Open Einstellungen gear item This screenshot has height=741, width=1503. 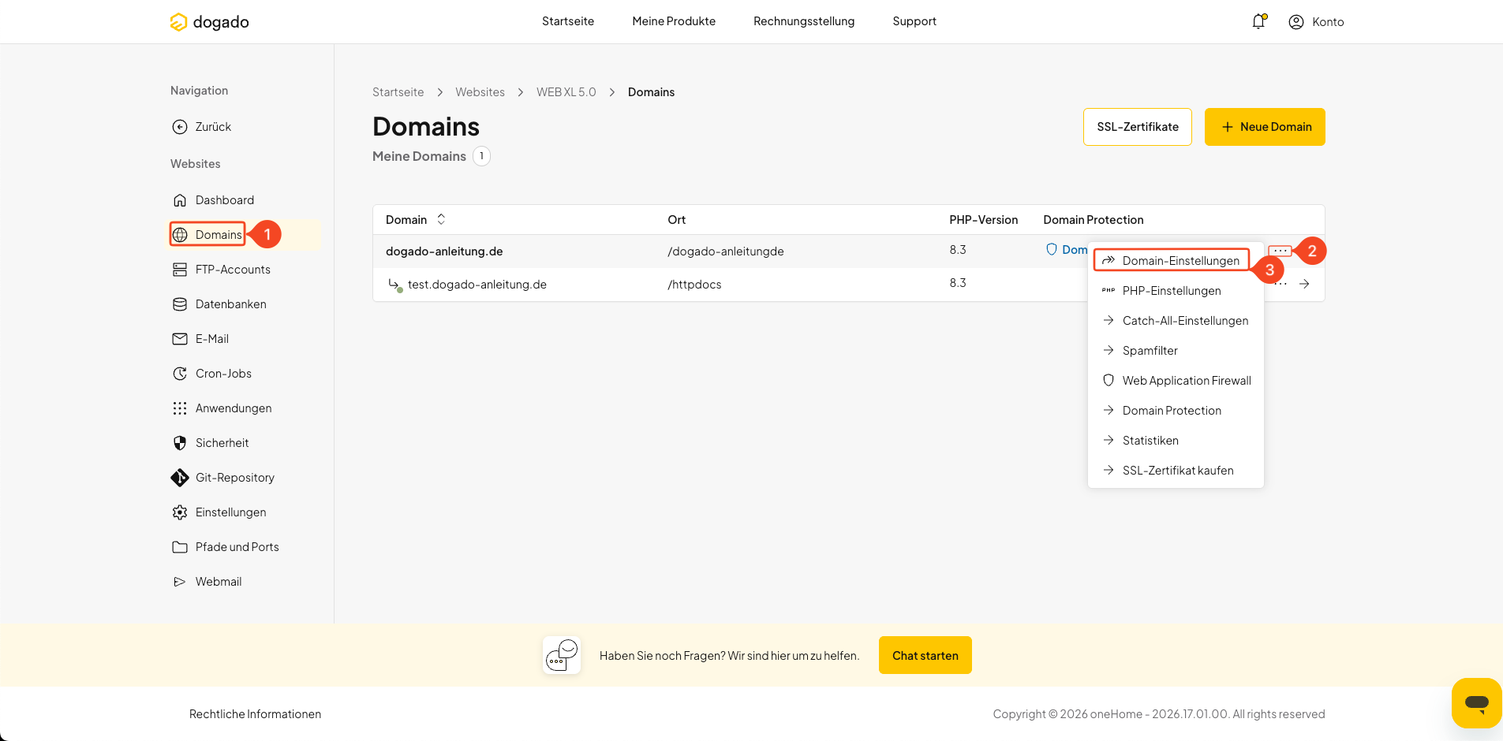click(x=219, y=512)
